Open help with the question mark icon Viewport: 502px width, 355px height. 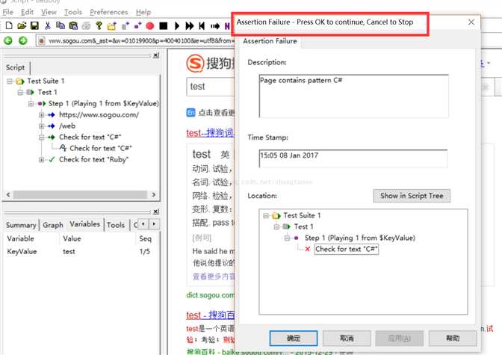[99, 25]
